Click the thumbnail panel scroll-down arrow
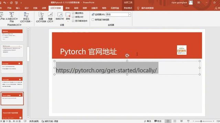220x123 pixels. tap(28, 118)
